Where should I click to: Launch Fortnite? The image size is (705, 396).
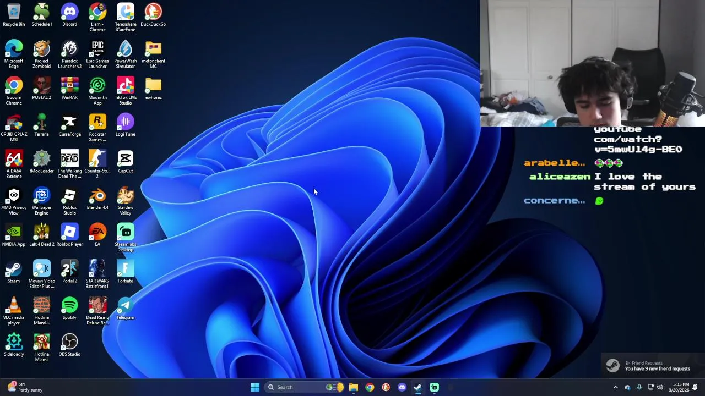126,272
